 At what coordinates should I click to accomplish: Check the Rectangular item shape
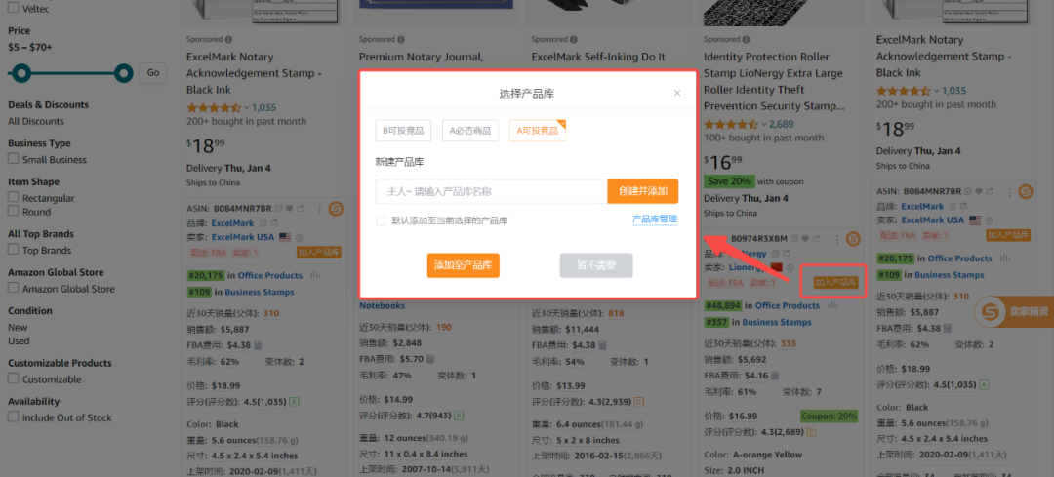pos(14,197)
